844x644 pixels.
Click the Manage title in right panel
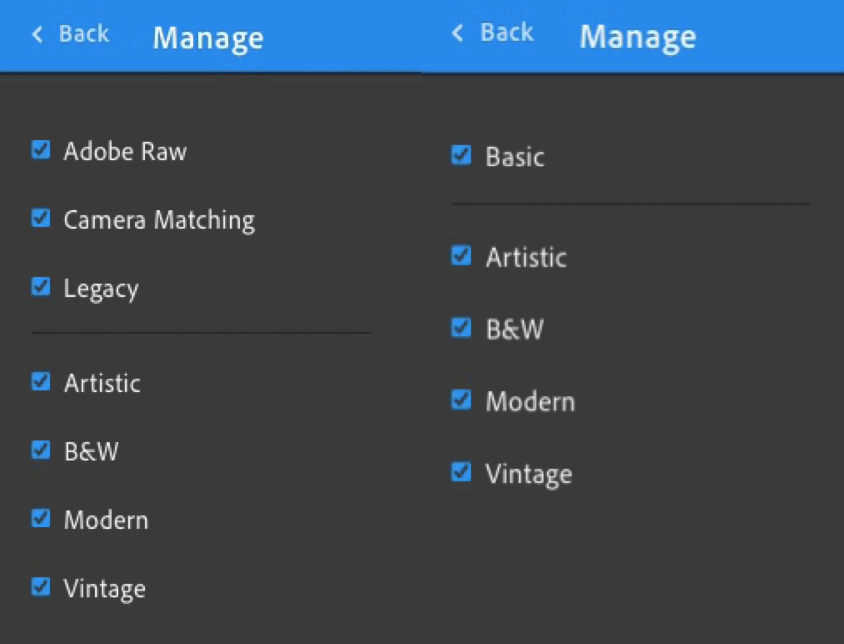(x=638, y=37)
